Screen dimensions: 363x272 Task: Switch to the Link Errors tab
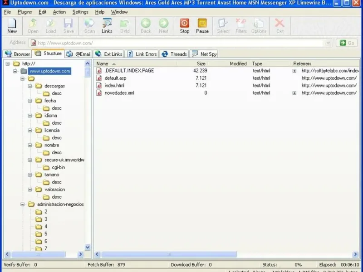click(142, 54)
